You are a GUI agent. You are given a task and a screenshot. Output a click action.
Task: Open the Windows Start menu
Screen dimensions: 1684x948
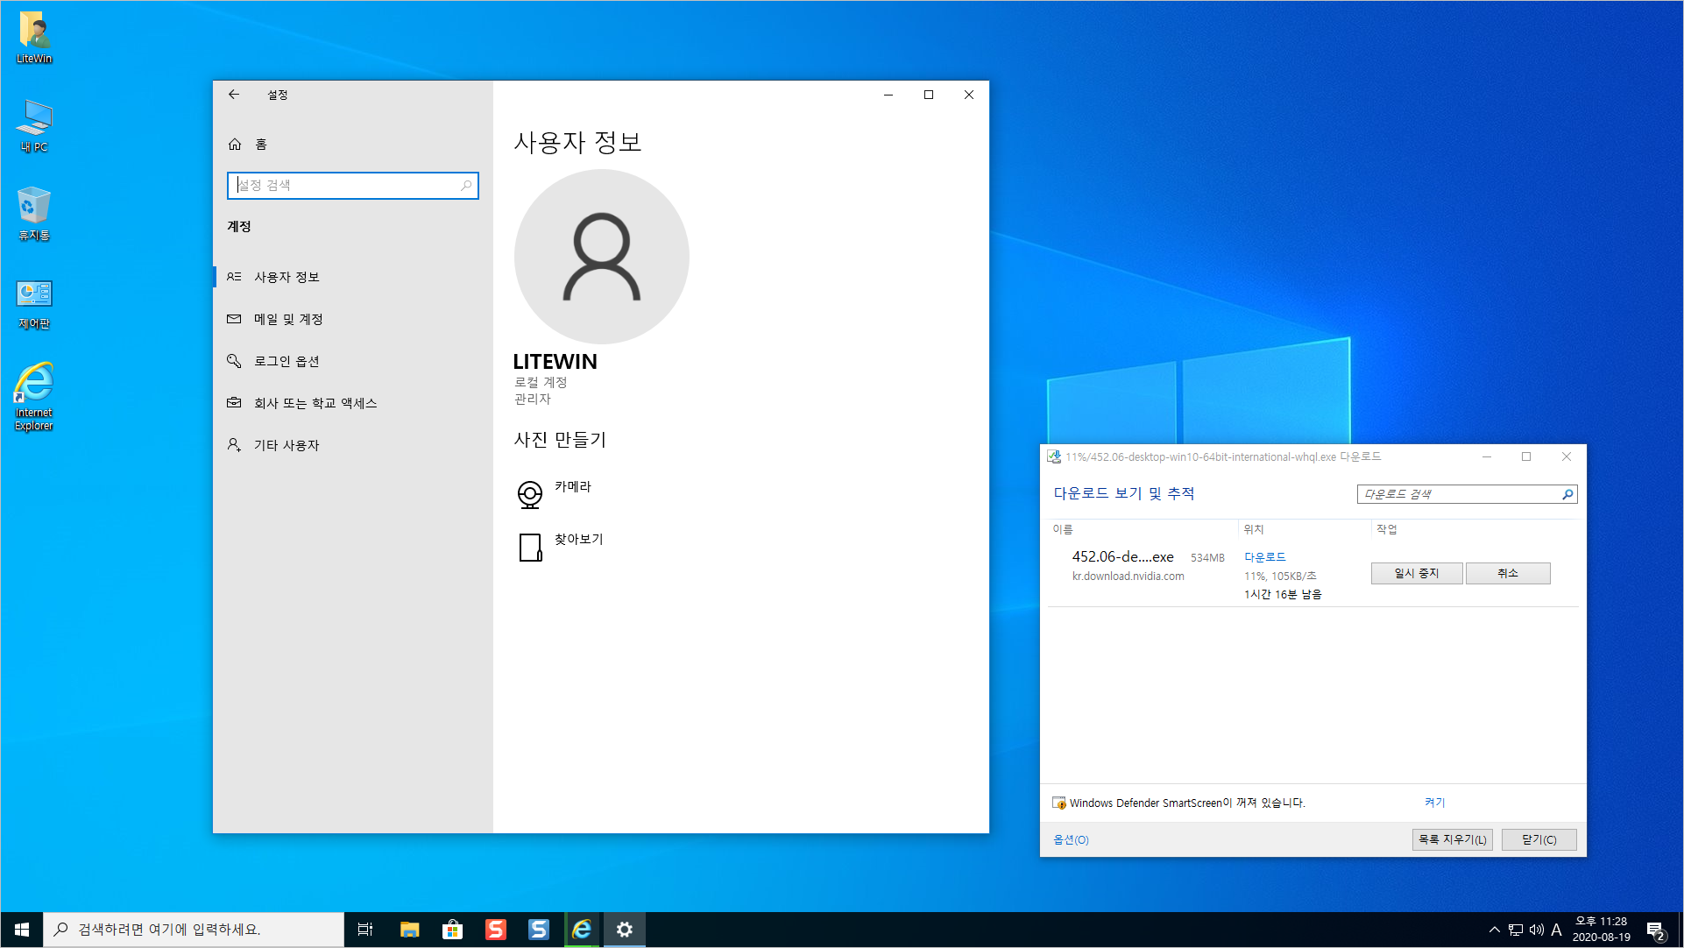coord(22,930)
